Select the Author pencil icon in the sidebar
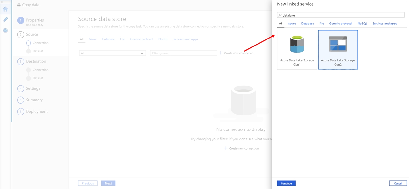 point(5,20)
